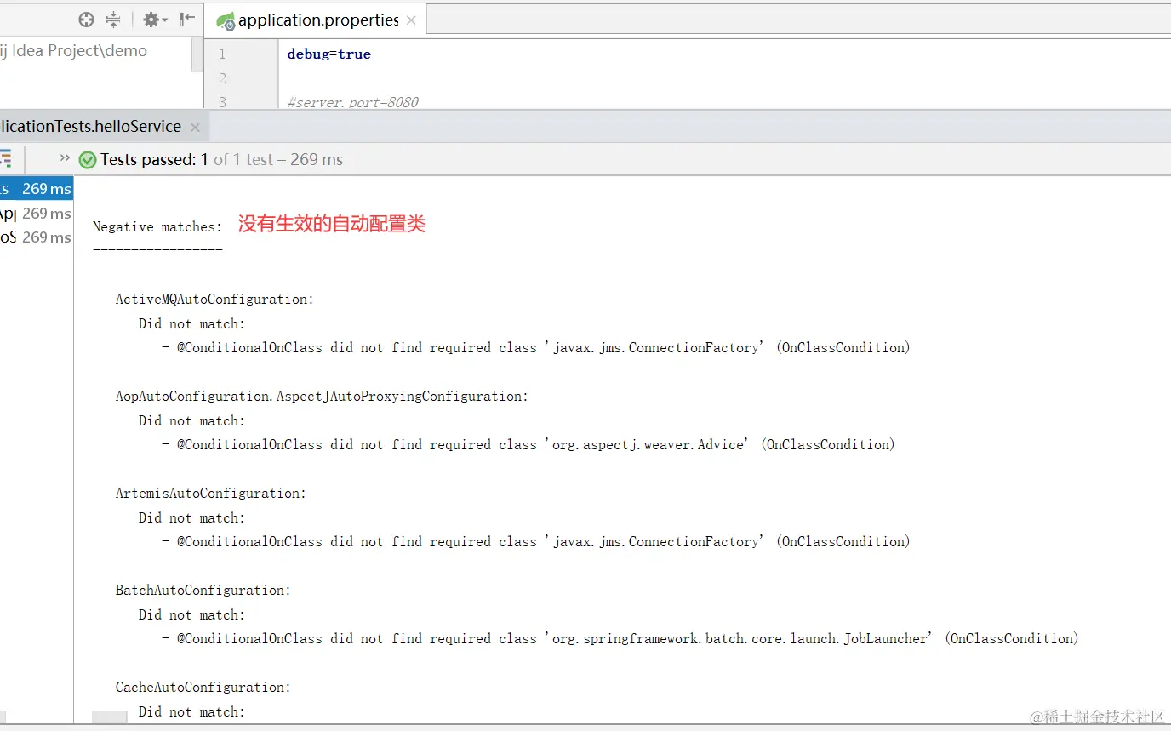Click ActiveMQ's javax.jms.ConnectionFactory condition line
This screenshot has width=1171, height=731.
(536, 347)
